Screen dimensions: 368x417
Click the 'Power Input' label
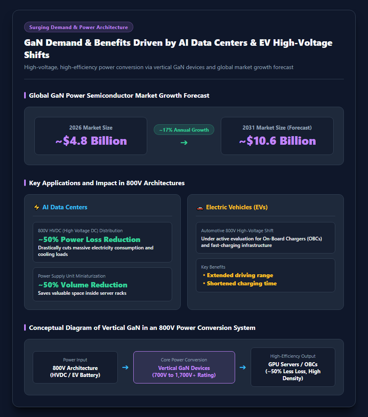click(x=75, y=360)
